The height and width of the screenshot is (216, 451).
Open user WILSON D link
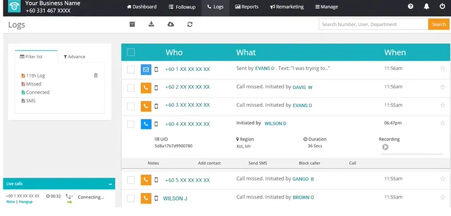coord(276,124)
